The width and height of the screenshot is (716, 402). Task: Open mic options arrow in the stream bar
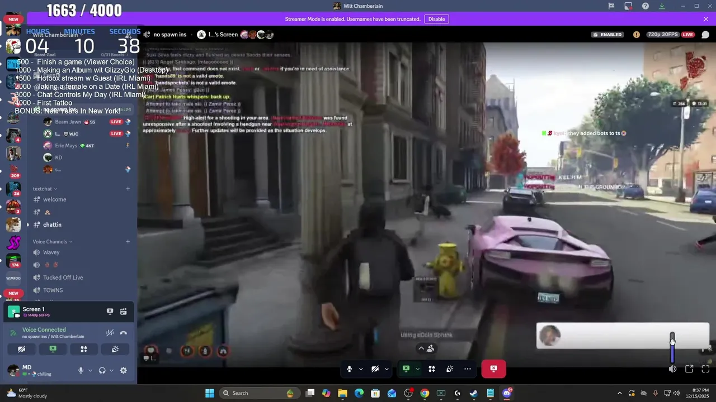tap(361, 368)
